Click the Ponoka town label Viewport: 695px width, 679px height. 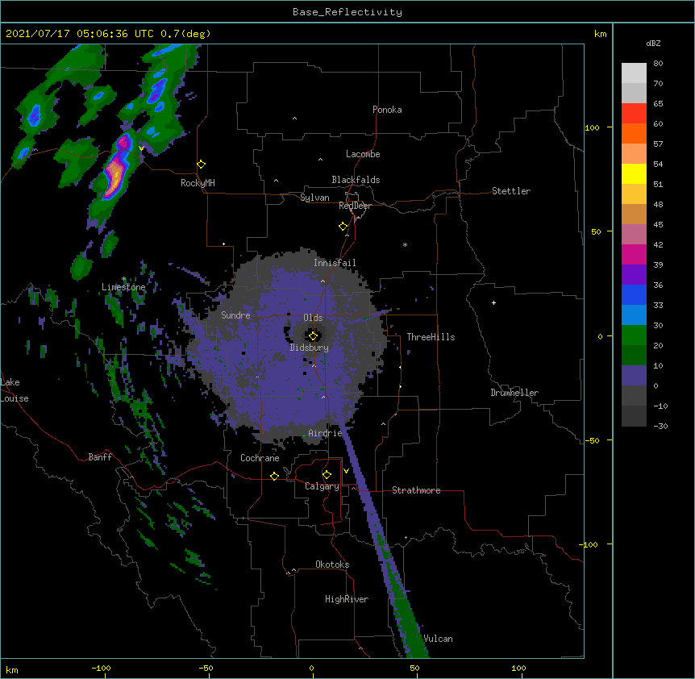(387, 110)
